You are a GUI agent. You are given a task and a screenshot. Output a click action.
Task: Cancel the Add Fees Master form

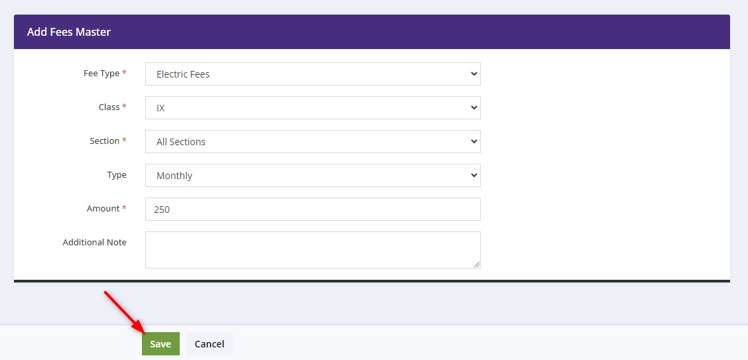click(210, 344)
